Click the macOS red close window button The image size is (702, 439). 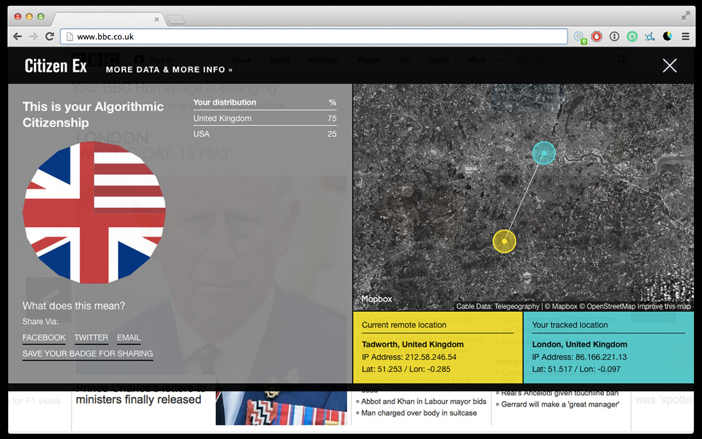tap(18, 16)
